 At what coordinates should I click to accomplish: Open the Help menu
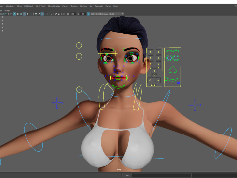click(115, 6)
